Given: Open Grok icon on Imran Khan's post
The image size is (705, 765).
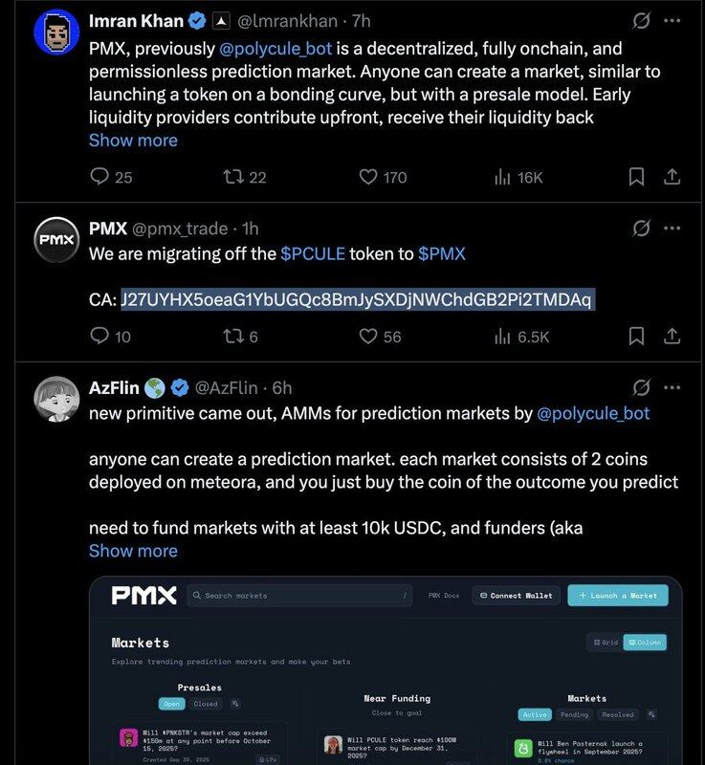Looking at the screenshot, I should tap(643, 19).
